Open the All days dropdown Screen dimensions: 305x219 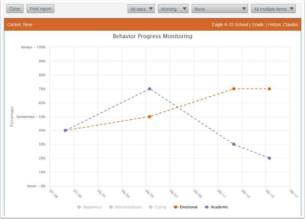[141, 8]
